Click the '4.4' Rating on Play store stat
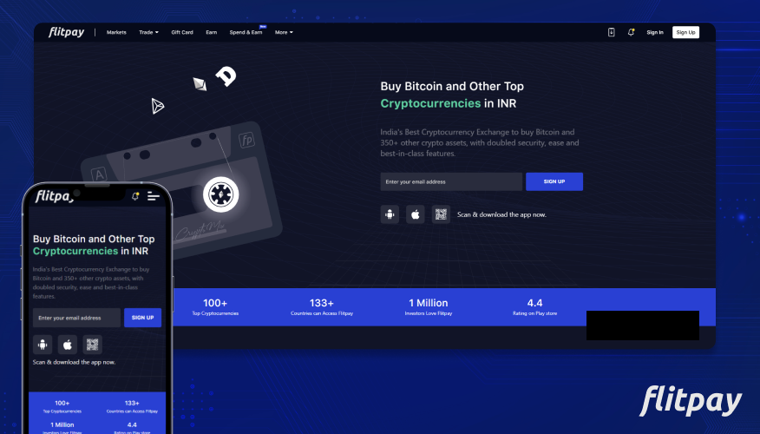This screenshot has height=434, width=760. pyautogui.click(x=535, y=307)
